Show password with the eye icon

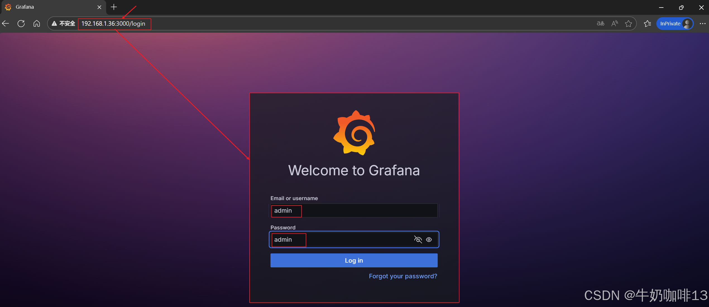coord(429,239)
